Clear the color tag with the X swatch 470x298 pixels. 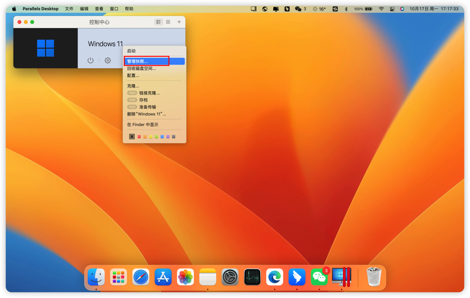(132, 136)
